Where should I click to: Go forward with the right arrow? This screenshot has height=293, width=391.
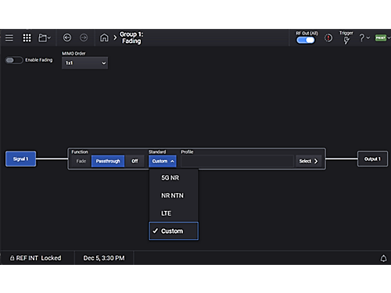pyautogui.click(x=84, y=38)
